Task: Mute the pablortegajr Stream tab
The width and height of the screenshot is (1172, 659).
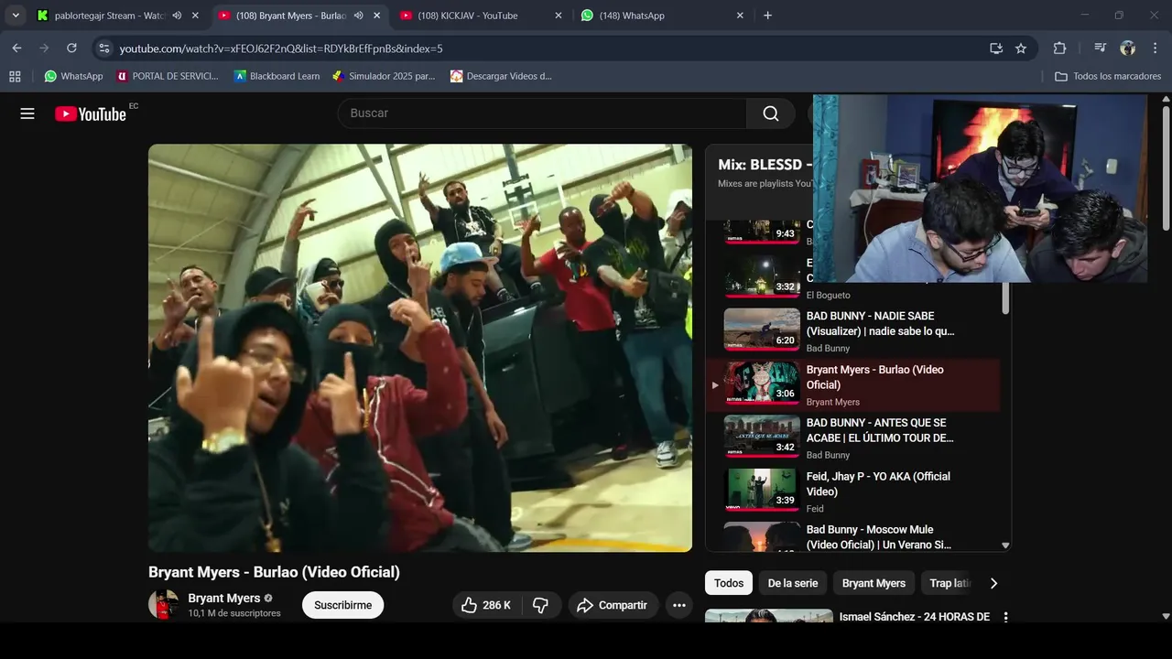Action: click(x=177, y=16)
